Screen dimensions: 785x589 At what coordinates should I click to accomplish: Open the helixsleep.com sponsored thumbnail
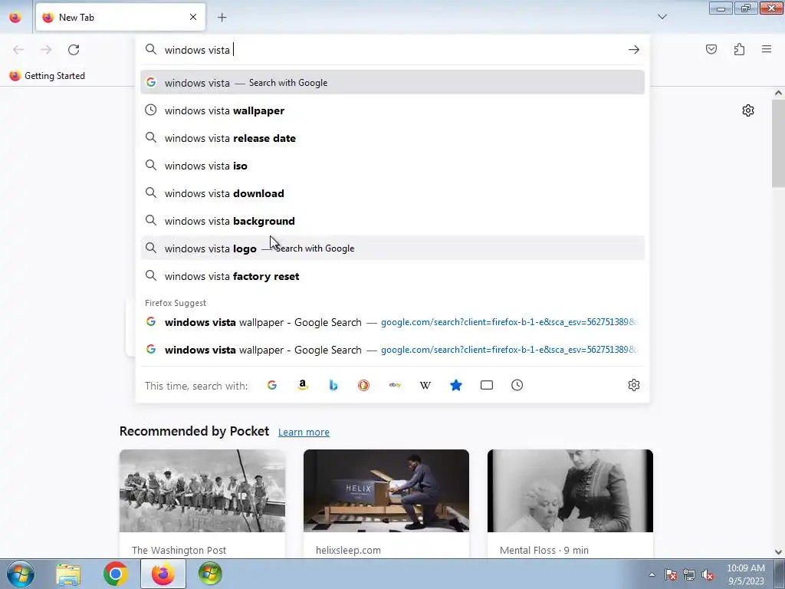[x=386, y=491]
